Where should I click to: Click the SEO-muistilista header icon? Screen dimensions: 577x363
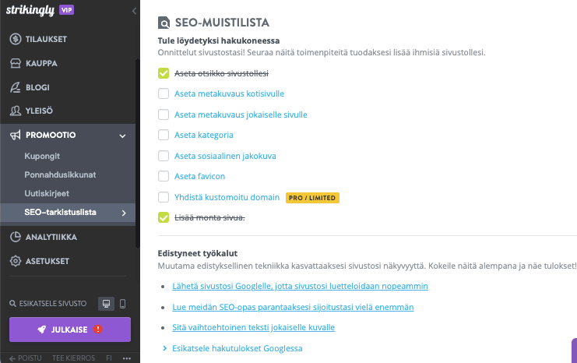(164, 23)
